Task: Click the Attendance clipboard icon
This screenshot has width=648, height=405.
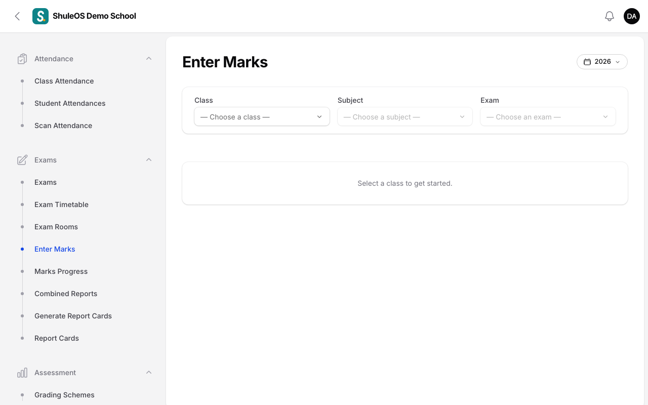Action: 22,59
